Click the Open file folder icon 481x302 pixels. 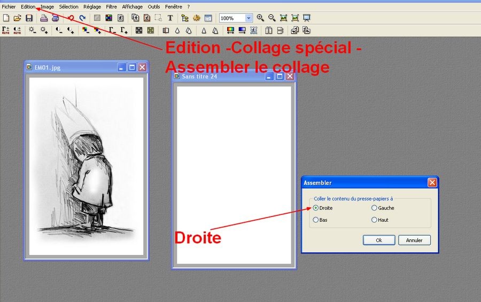(x=17, y=18)
